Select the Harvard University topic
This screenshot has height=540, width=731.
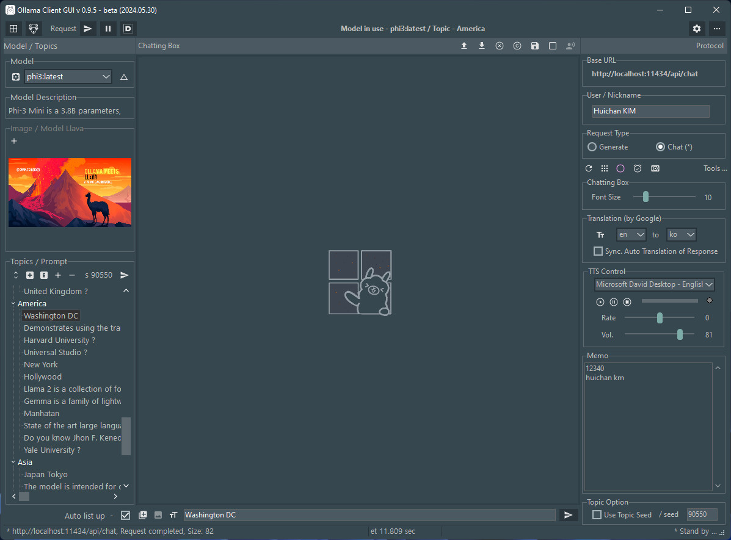coord(59,340)
